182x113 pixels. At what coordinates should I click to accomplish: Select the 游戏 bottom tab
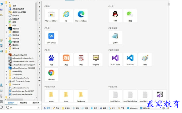[85, 108]
